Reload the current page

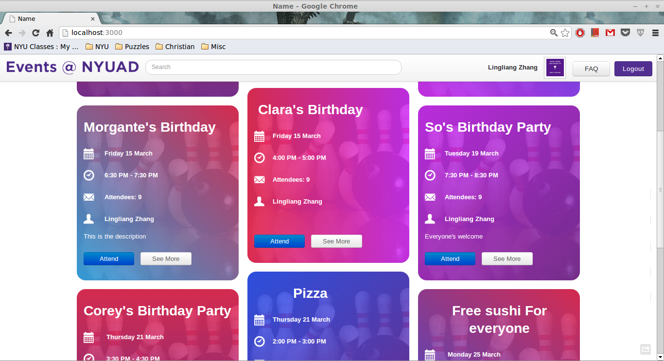[35, 33]
